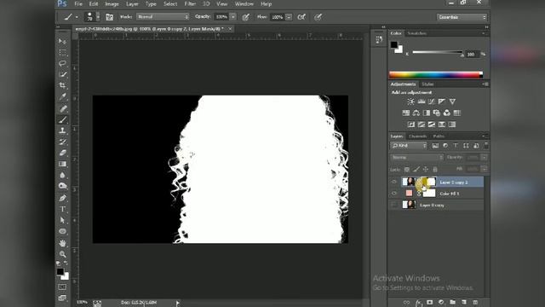This screenshot has width=545, height=307.
Task: Enable airbrush-style build-up
Action: [301, 17]
